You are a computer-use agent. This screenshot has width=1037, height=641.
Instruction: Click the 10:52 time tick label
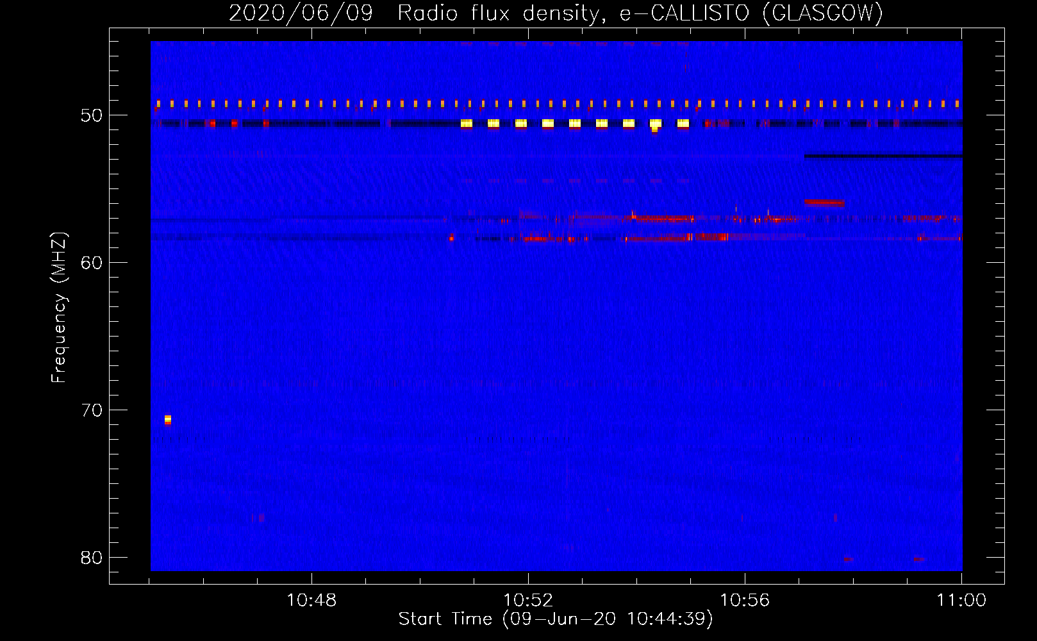[528, 601]
